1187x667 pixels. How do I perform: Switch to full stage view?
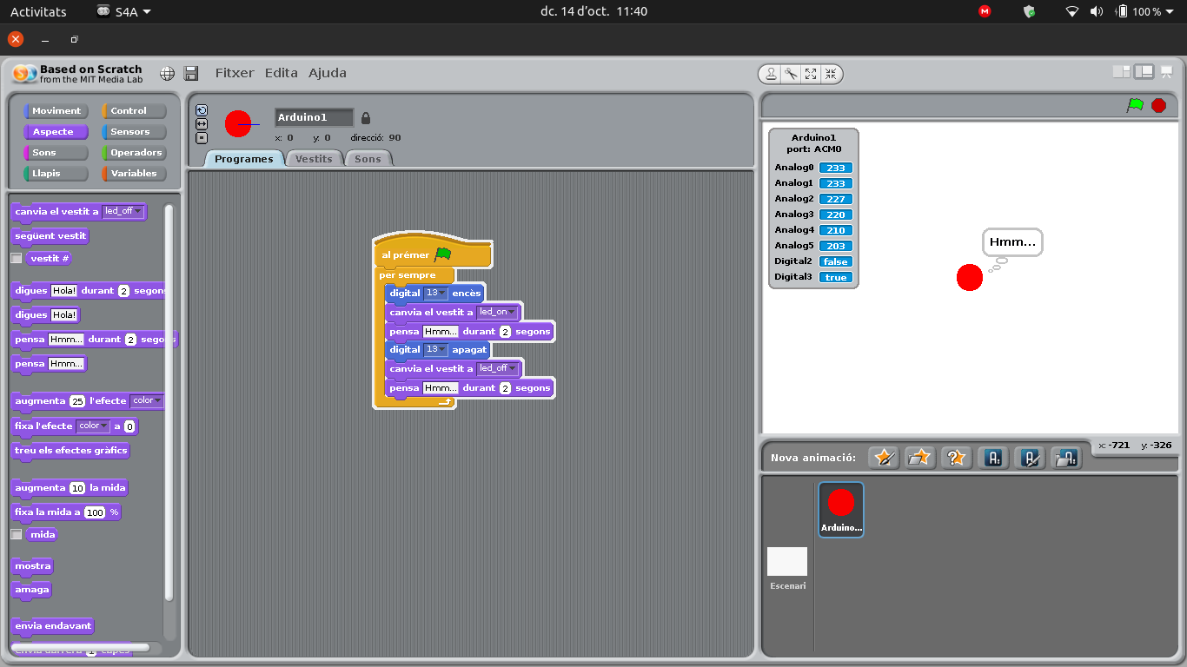(x=1144, y=72)
